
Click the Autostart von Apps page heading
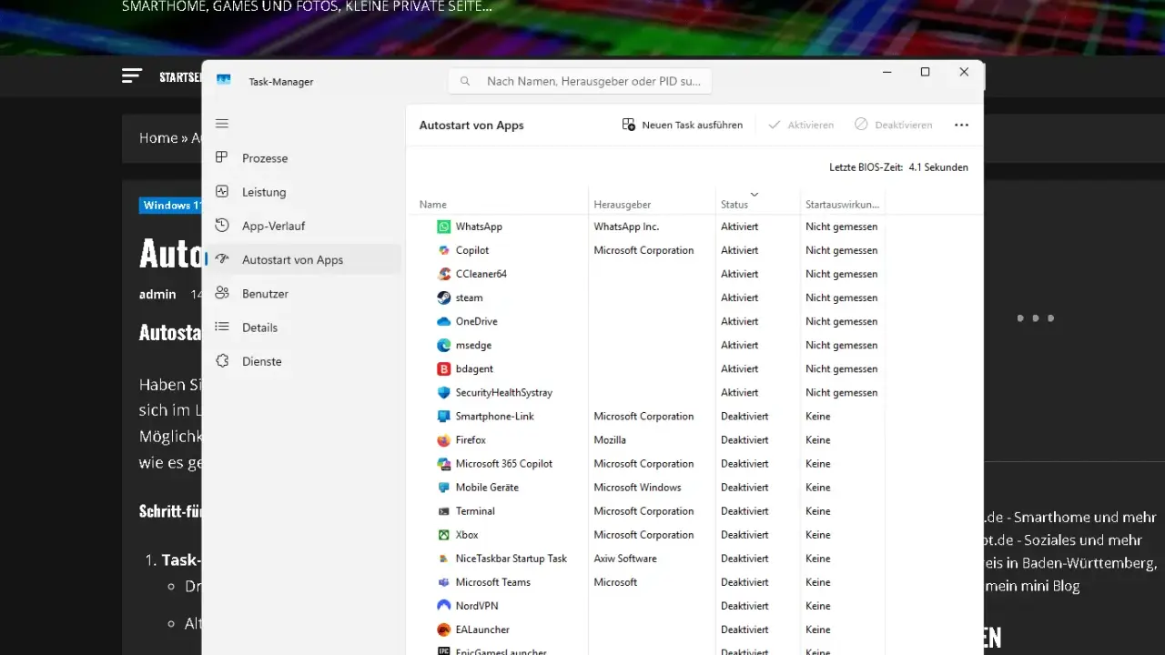pos(471,126)
